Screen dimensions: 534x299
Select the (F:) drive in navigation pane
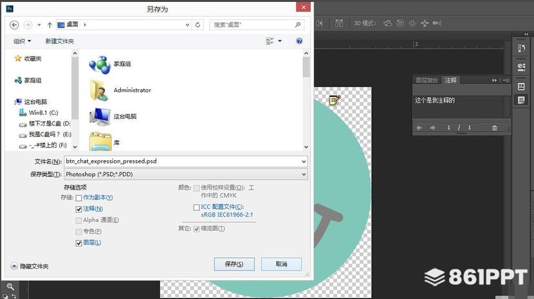point(43,145)
